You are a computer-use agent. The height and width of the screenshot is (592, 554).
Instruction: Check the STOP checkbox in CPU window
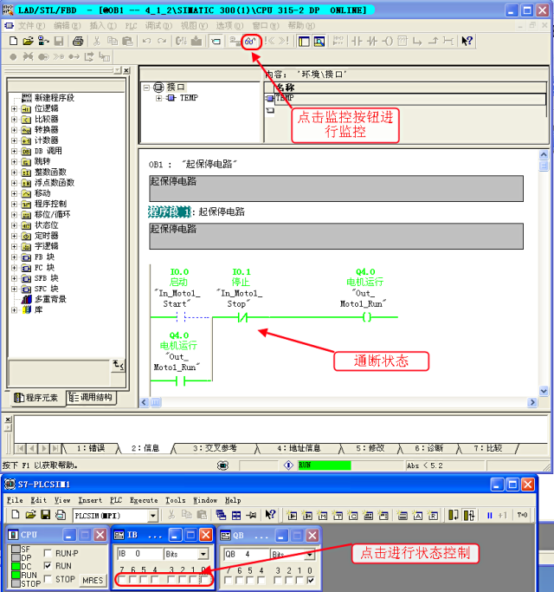click(48, 579)
